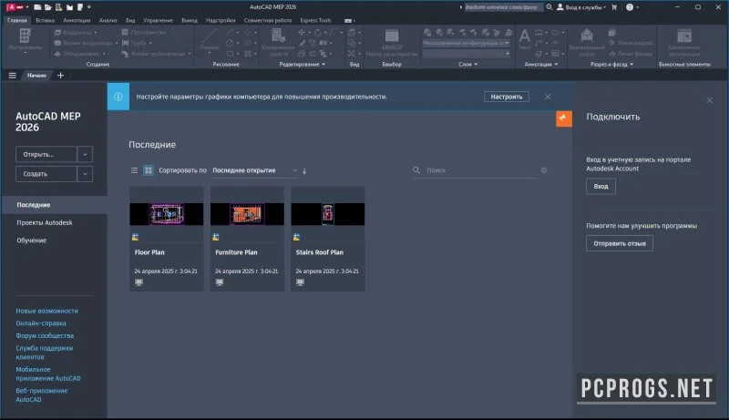
Task: Click the pin icon on Floor Plan card
Action: click(135, 237)
